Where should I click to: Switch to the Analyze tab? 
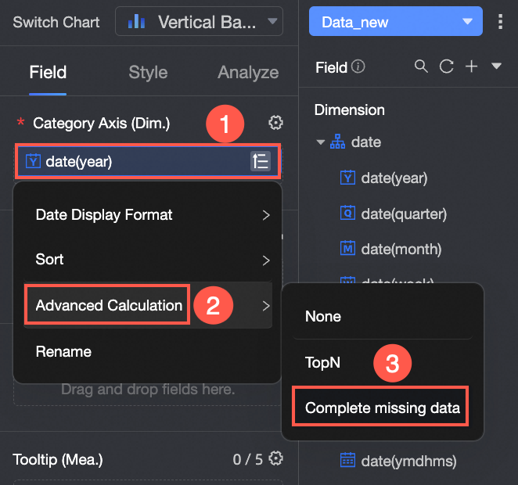point(248,73)
